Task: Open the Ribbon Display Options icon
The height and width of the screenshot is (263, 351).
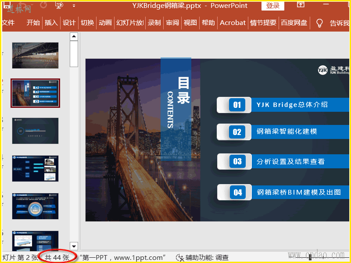Action: coord(301,4)
